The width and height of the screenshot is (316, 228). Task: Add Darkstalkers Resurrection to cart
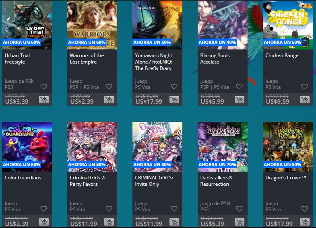point(240,222)
